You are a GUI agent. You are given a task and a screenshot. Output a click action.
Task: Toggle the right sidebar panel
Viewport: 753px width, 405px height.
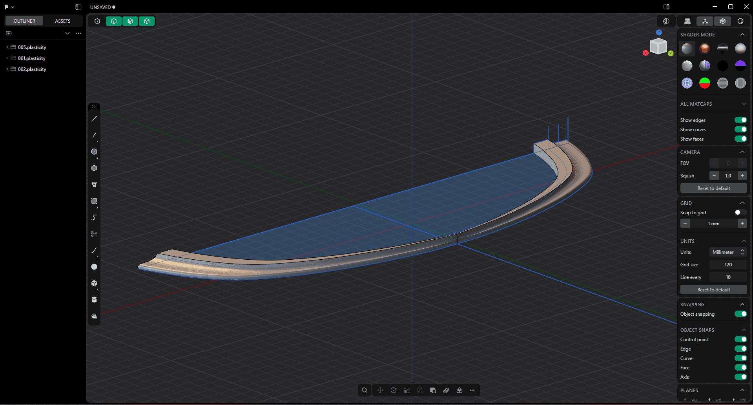click(666, 7)
